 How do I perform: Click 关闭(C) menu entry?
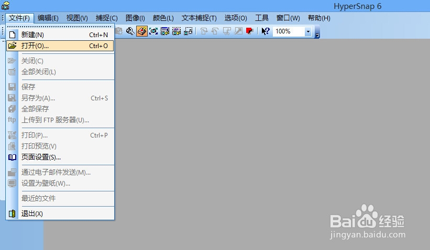pyautogui.click(x=60, y=61)
